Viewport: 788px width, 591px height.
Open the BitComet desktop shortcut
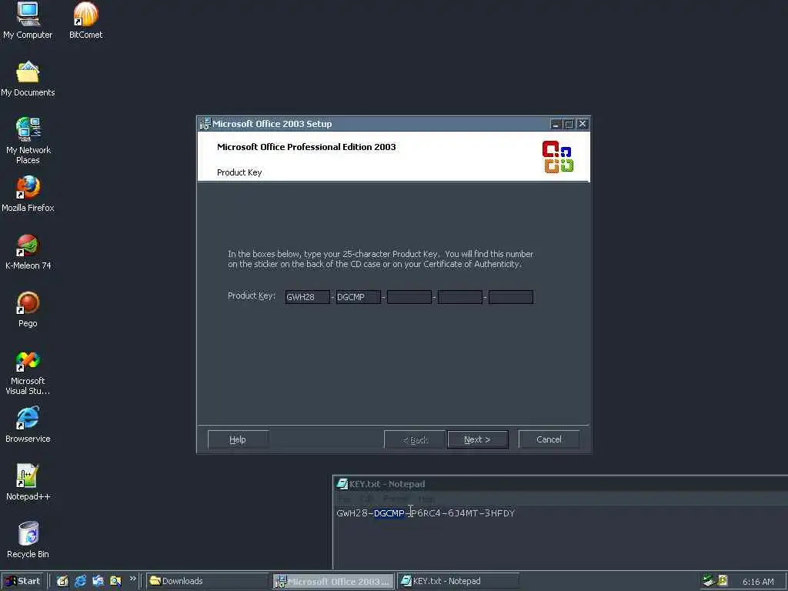point(85,20)
